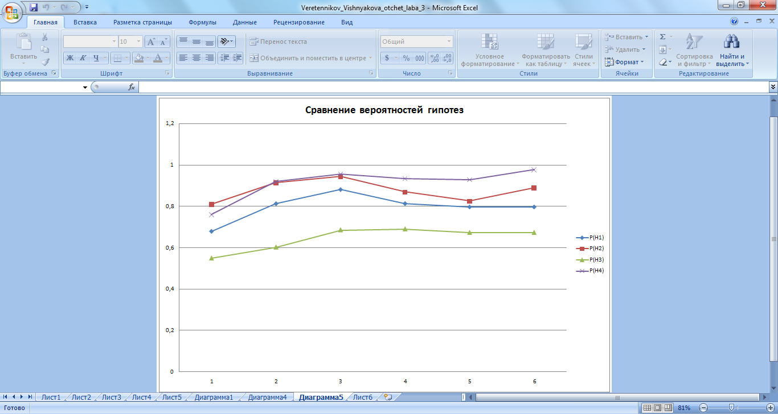The width and height of the screenshot is (778, 414).
Task: Save the workbook from Quick Access toolbar
Action: [34, 7]
